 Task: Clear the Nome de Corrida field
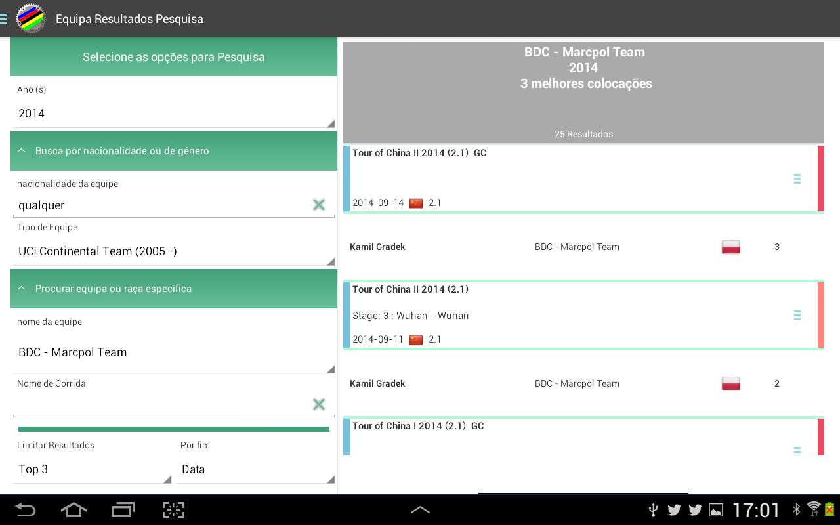tap(319, 404)
